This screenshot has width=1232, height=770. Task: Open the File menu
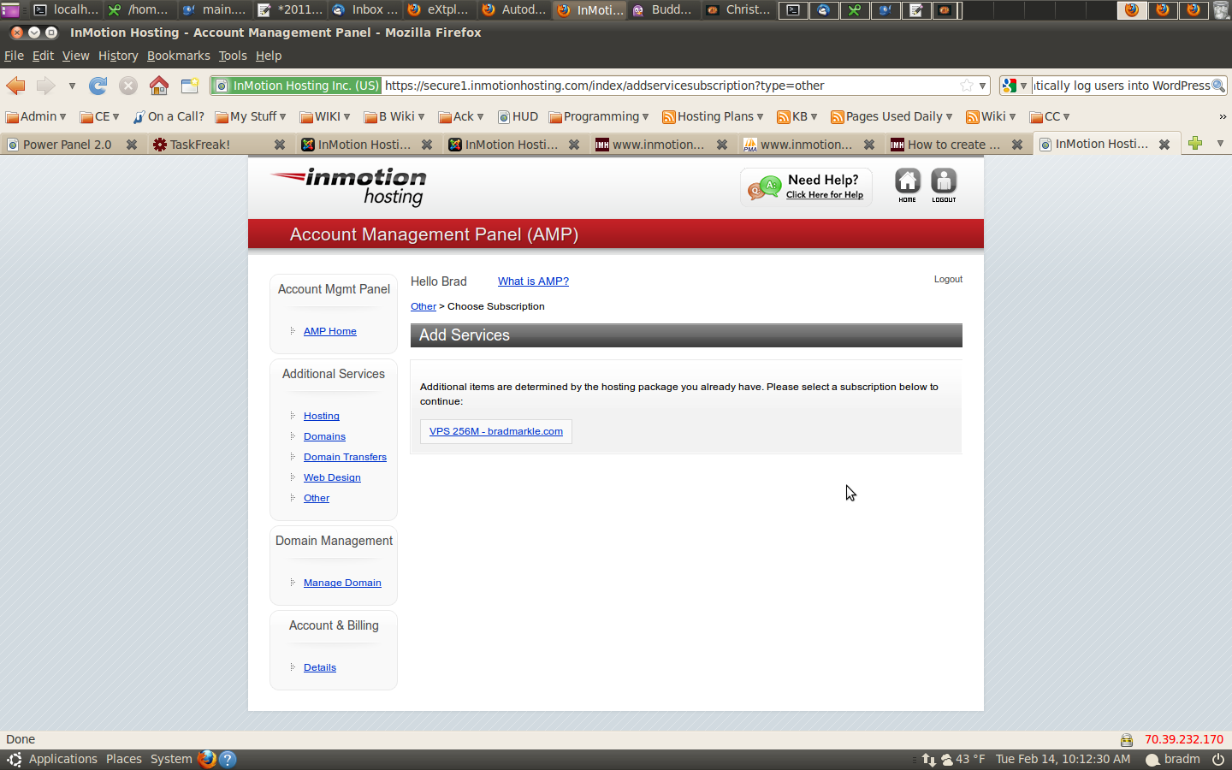tap(14, 56)
